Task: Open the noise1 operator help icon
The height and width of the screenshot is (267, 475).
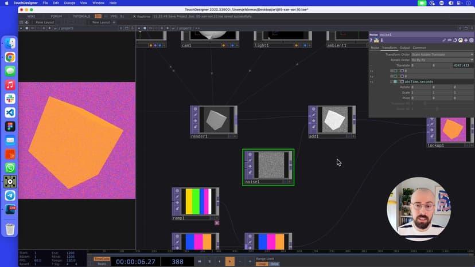Action: pyautogui.click(x=372, y=41)
